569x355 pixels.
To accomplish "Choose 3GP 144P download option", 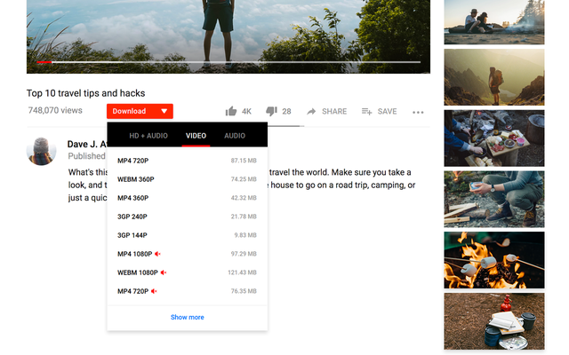I will (x=188, y=235).
